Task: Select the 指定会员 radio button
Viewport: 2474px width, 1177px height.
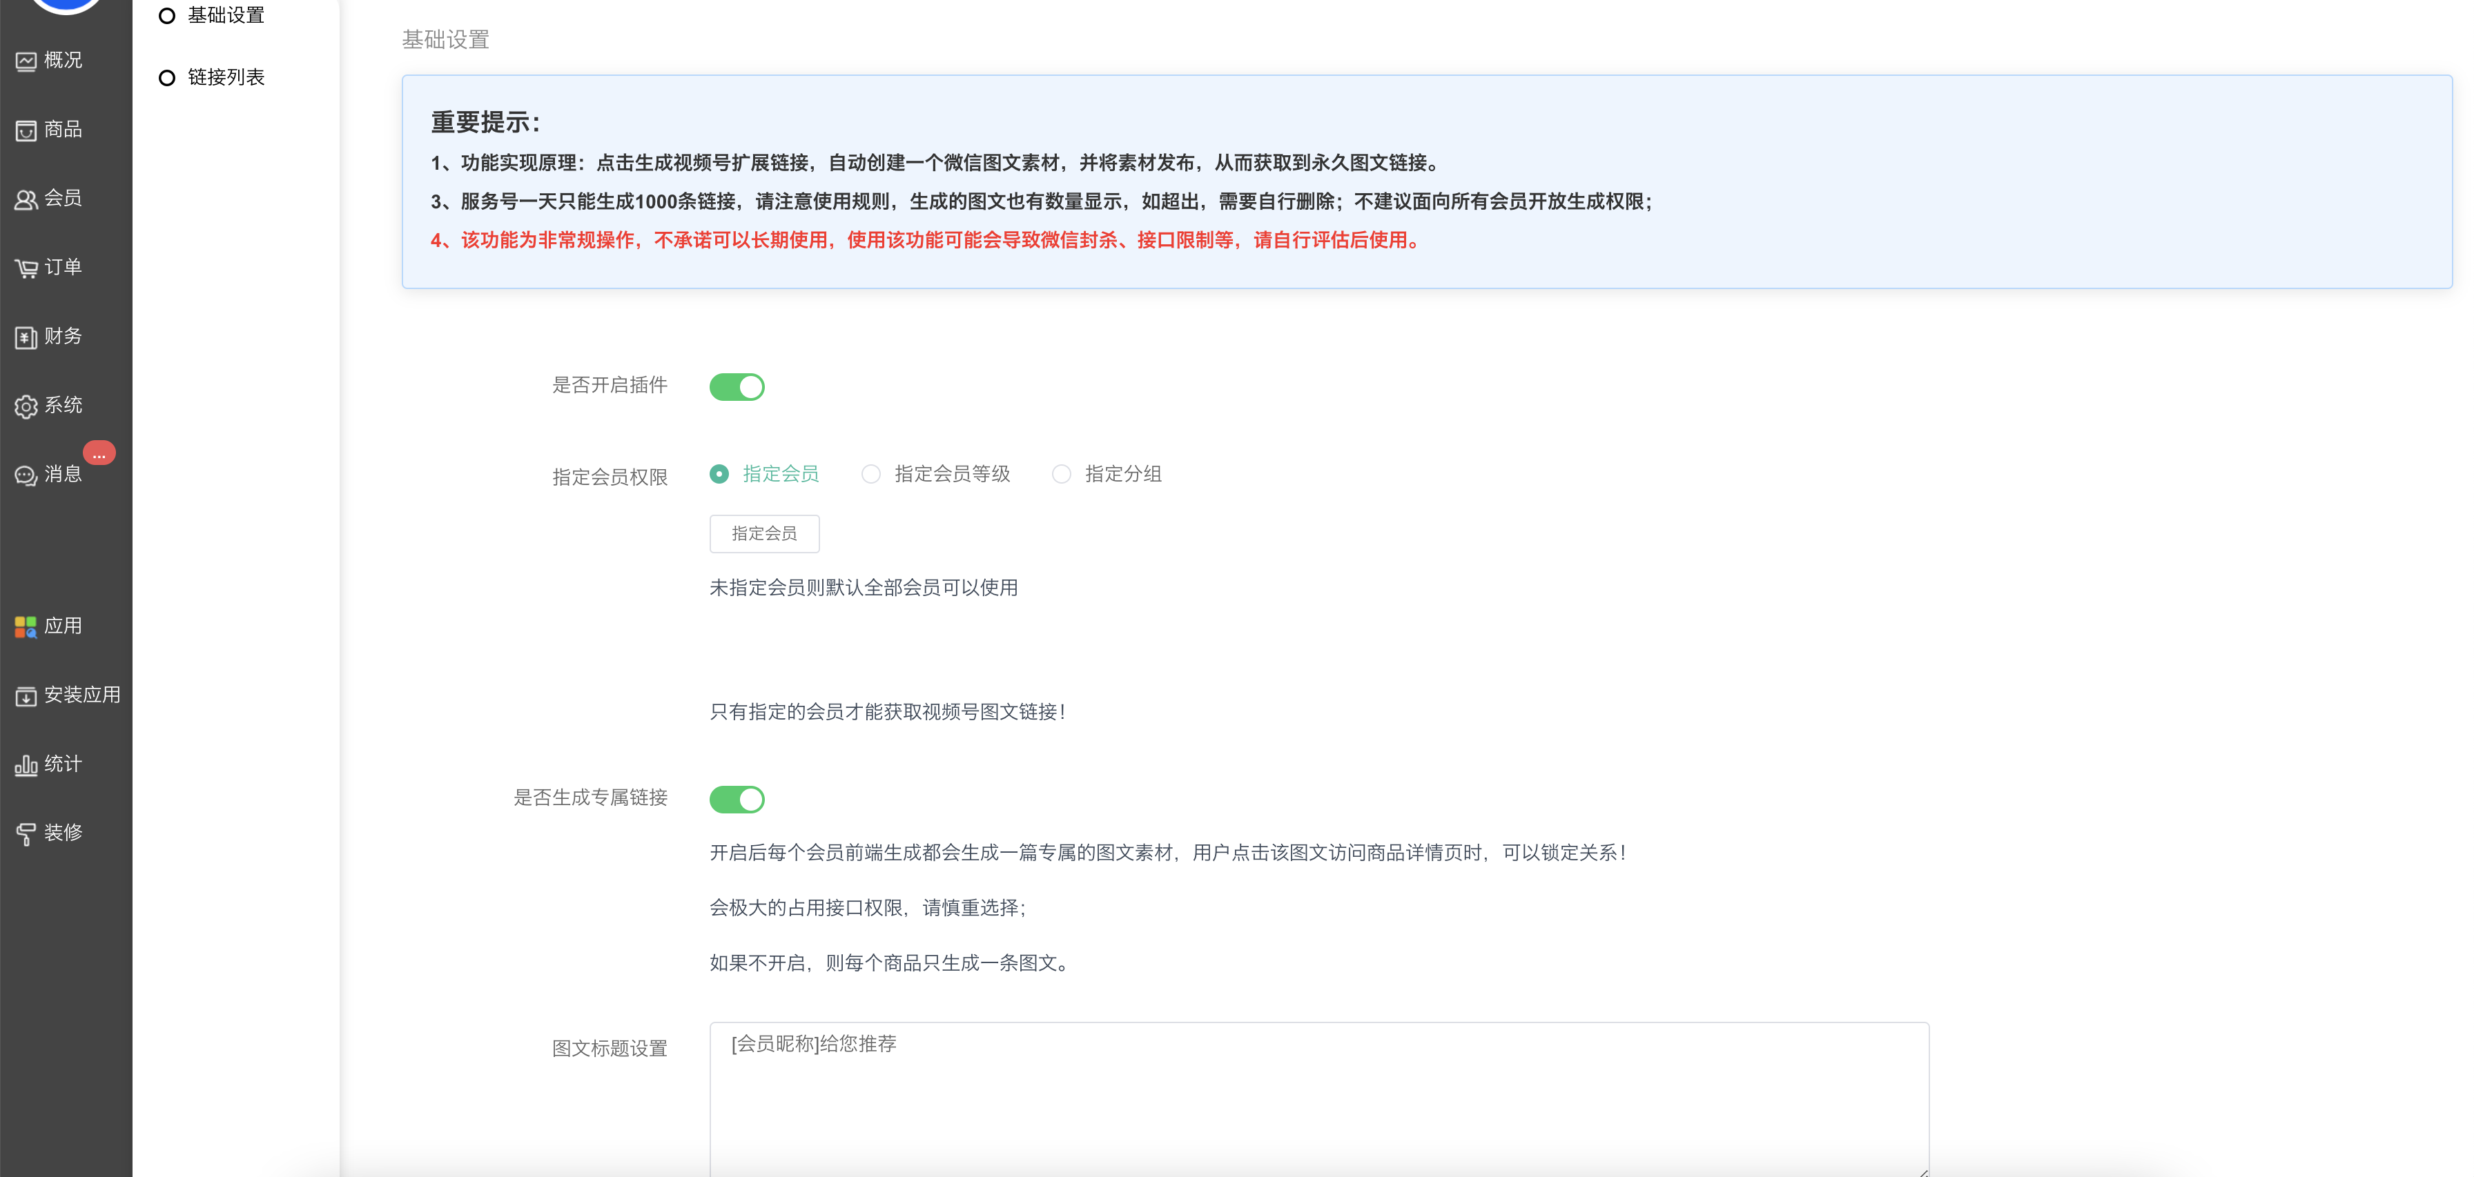Action: [719, 474]
